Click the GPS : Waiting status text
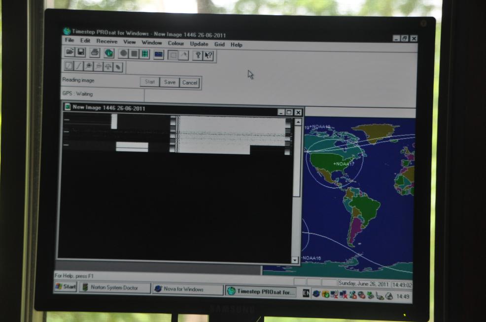The height and width of the screenshot is (322, 486). [x=77, y=93]
